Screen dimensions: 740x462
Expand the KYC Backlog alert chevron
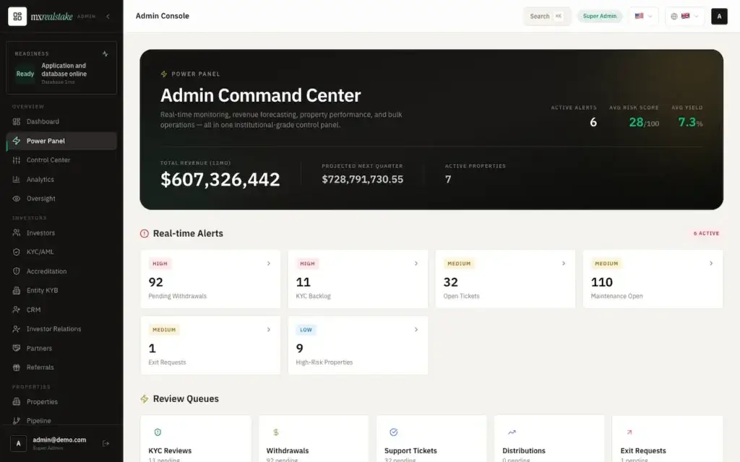tap(416, 263)
